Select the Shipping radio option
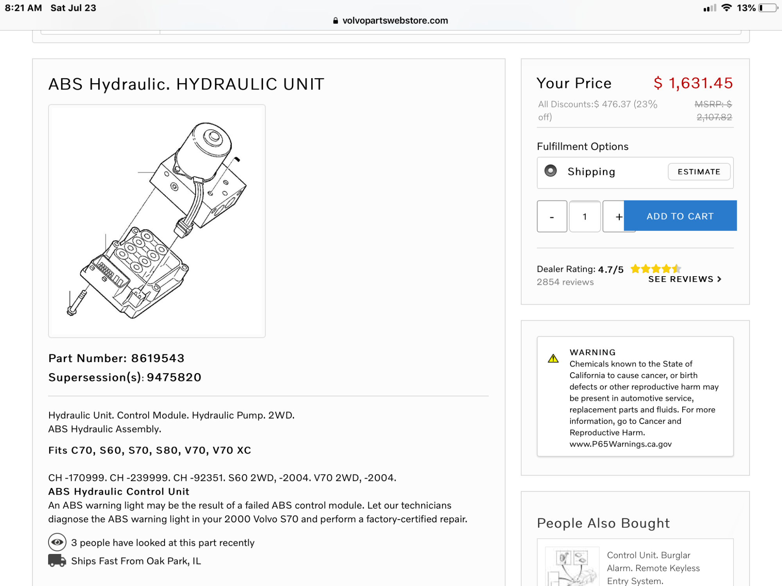This screenshot has width=782, height=586. pos(551,171)
